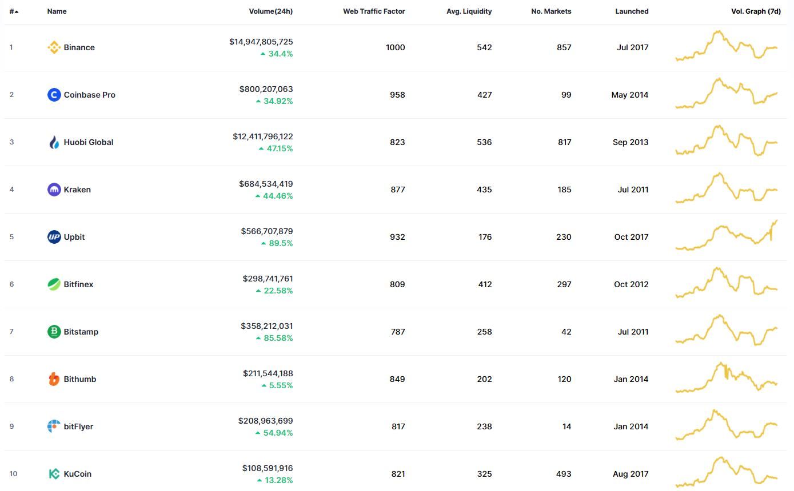Sort table by No. Markets header

click(551, 11)
